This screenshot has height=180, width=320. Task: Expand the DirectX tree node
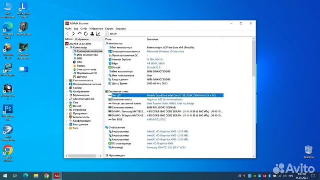pyautogui.click(x=67, y=106)
